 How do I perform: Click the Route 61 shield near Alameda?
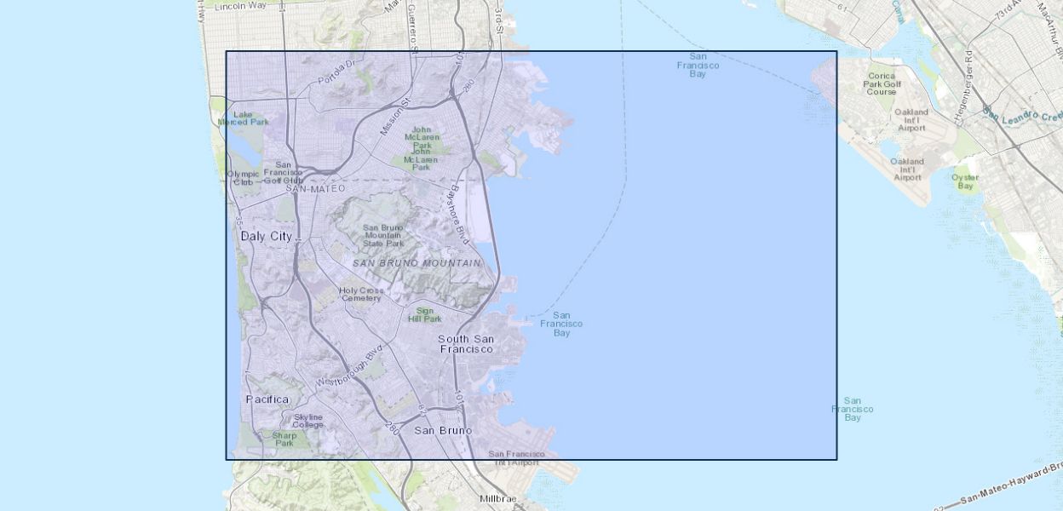[x=842, y=7]
